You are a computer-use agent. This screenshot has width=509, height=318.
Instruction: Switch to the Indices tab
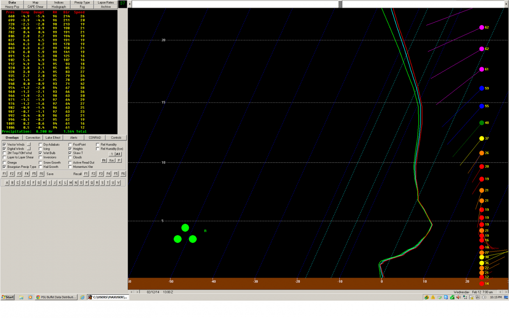pos(59,3)
